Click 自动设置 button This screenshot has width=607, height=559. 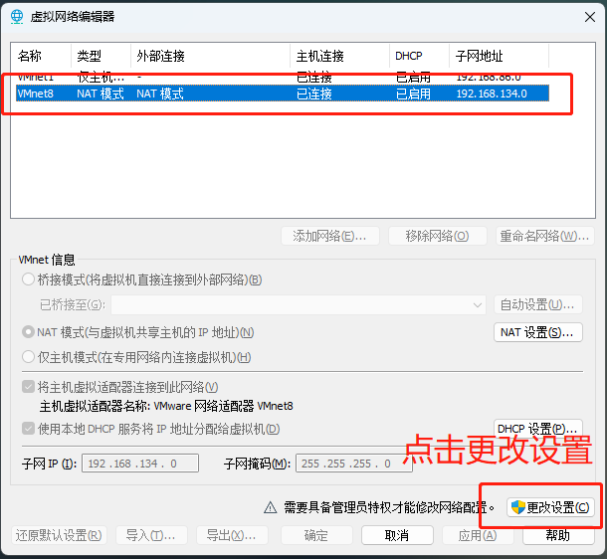[x=538, y=304]
